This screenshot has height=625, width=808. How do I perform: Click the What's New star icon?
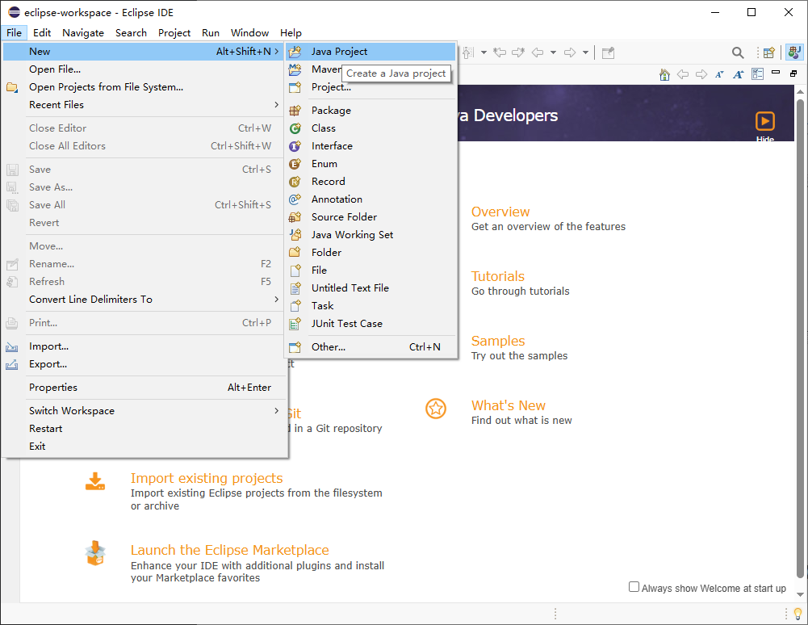coord(436,409)
